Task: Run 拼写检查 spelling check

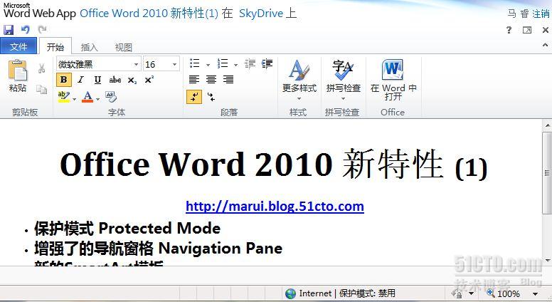Action: [x=344, y=75]
